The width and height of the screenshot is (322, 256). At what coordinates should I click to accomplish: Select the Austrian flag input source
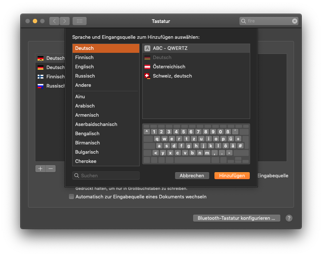click(x=169, y=67)
